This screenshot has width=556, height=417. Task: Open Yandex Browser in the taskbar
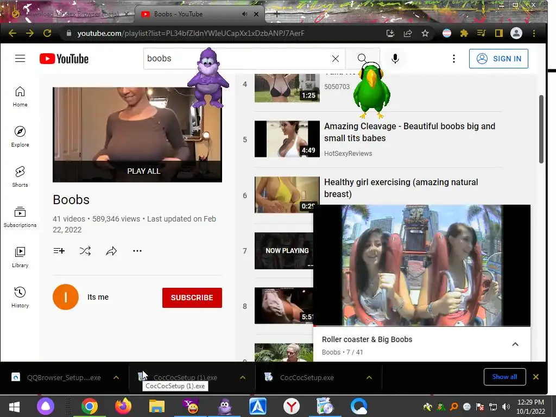tap(291, 406)
